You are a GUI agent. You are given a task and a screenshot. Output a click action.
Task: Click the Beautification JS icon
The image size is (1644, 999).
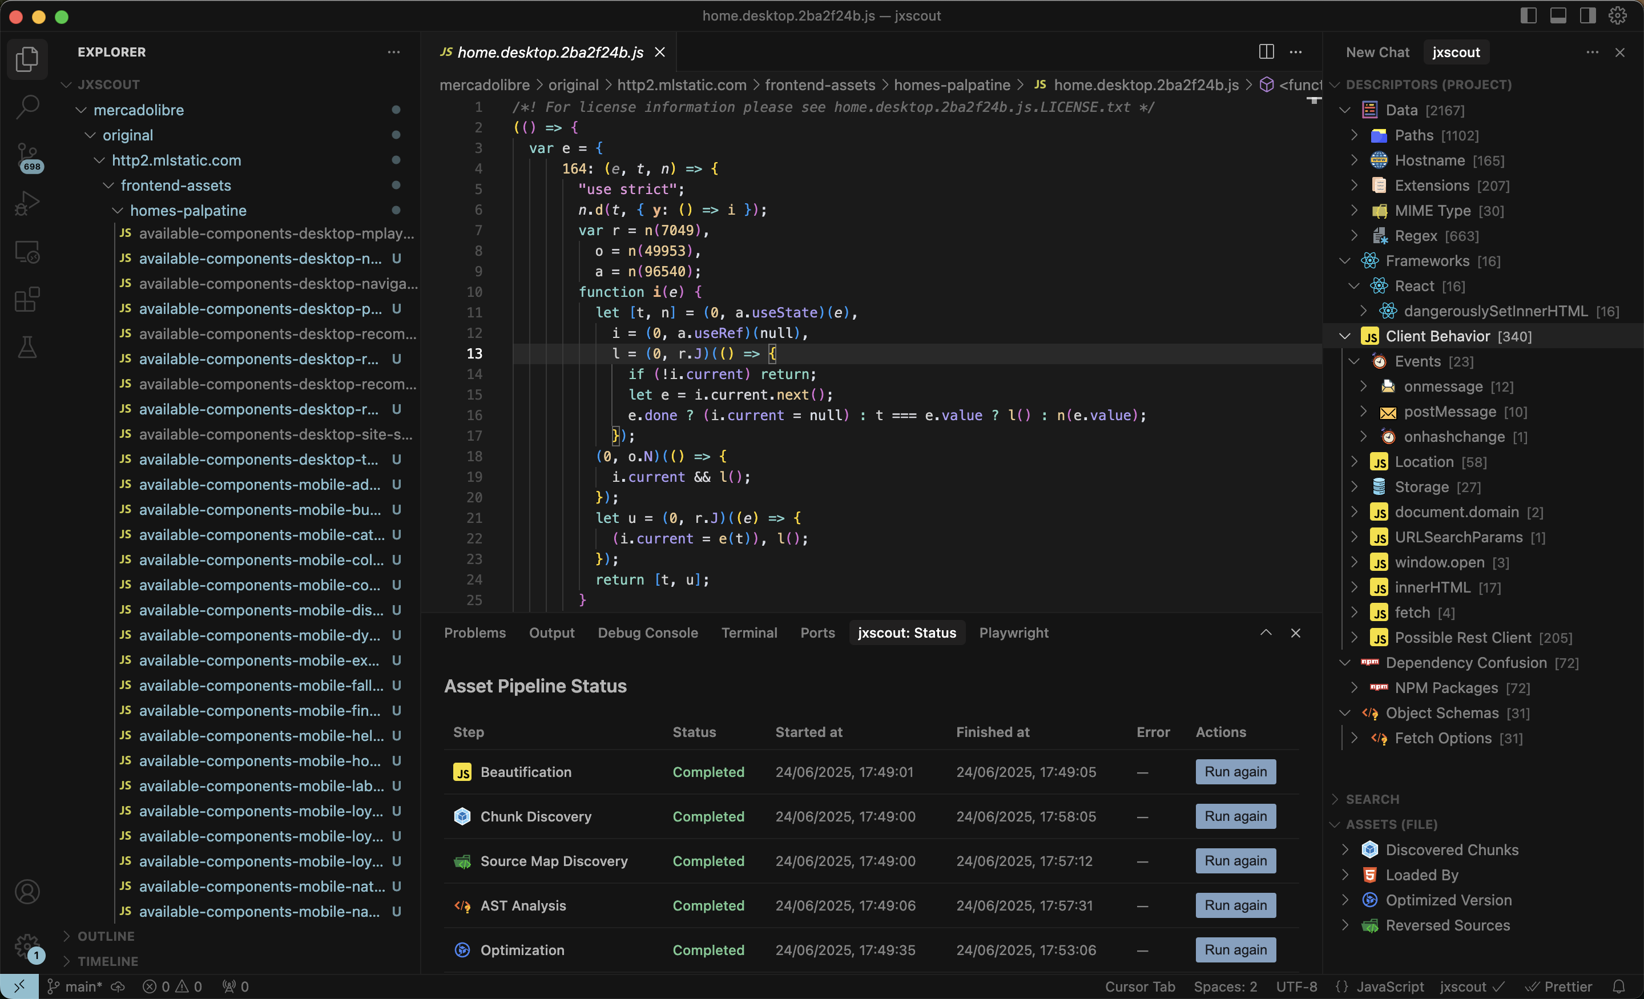pos(462,772)
